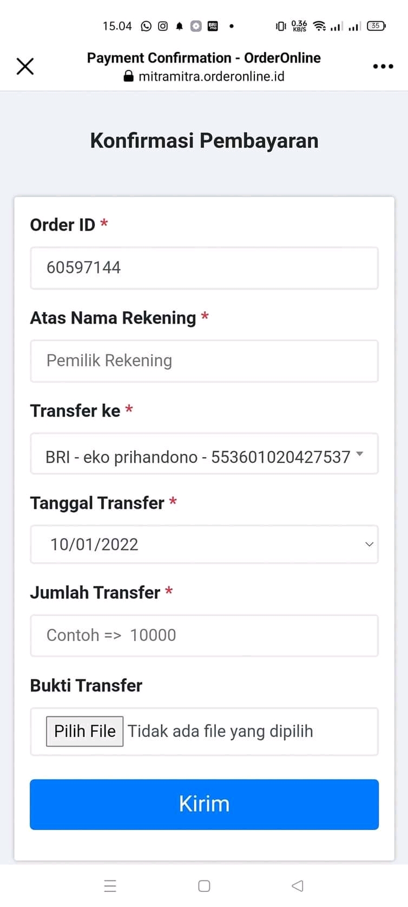Expand the Tanggal Transfer date dropdown
Image resolution: width=408 pixels, height=907 pixels.
click(x=203, y=544)
